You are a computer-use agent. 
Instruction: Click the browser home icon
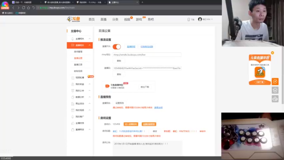[28, 8]
